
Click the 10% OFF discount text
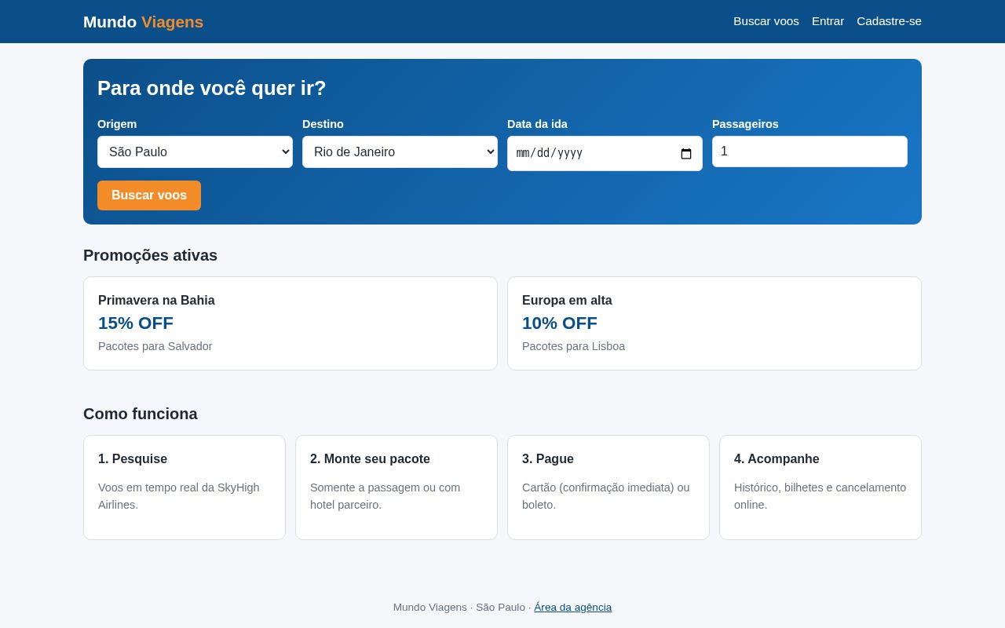tap(560, 323)
